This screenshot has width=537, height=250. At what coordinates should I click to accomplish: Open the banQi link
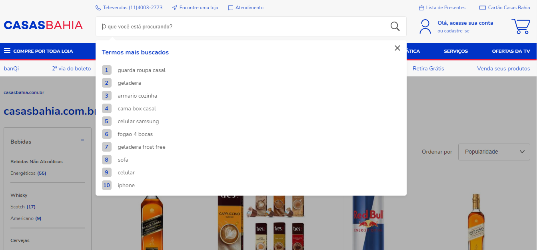11,68
